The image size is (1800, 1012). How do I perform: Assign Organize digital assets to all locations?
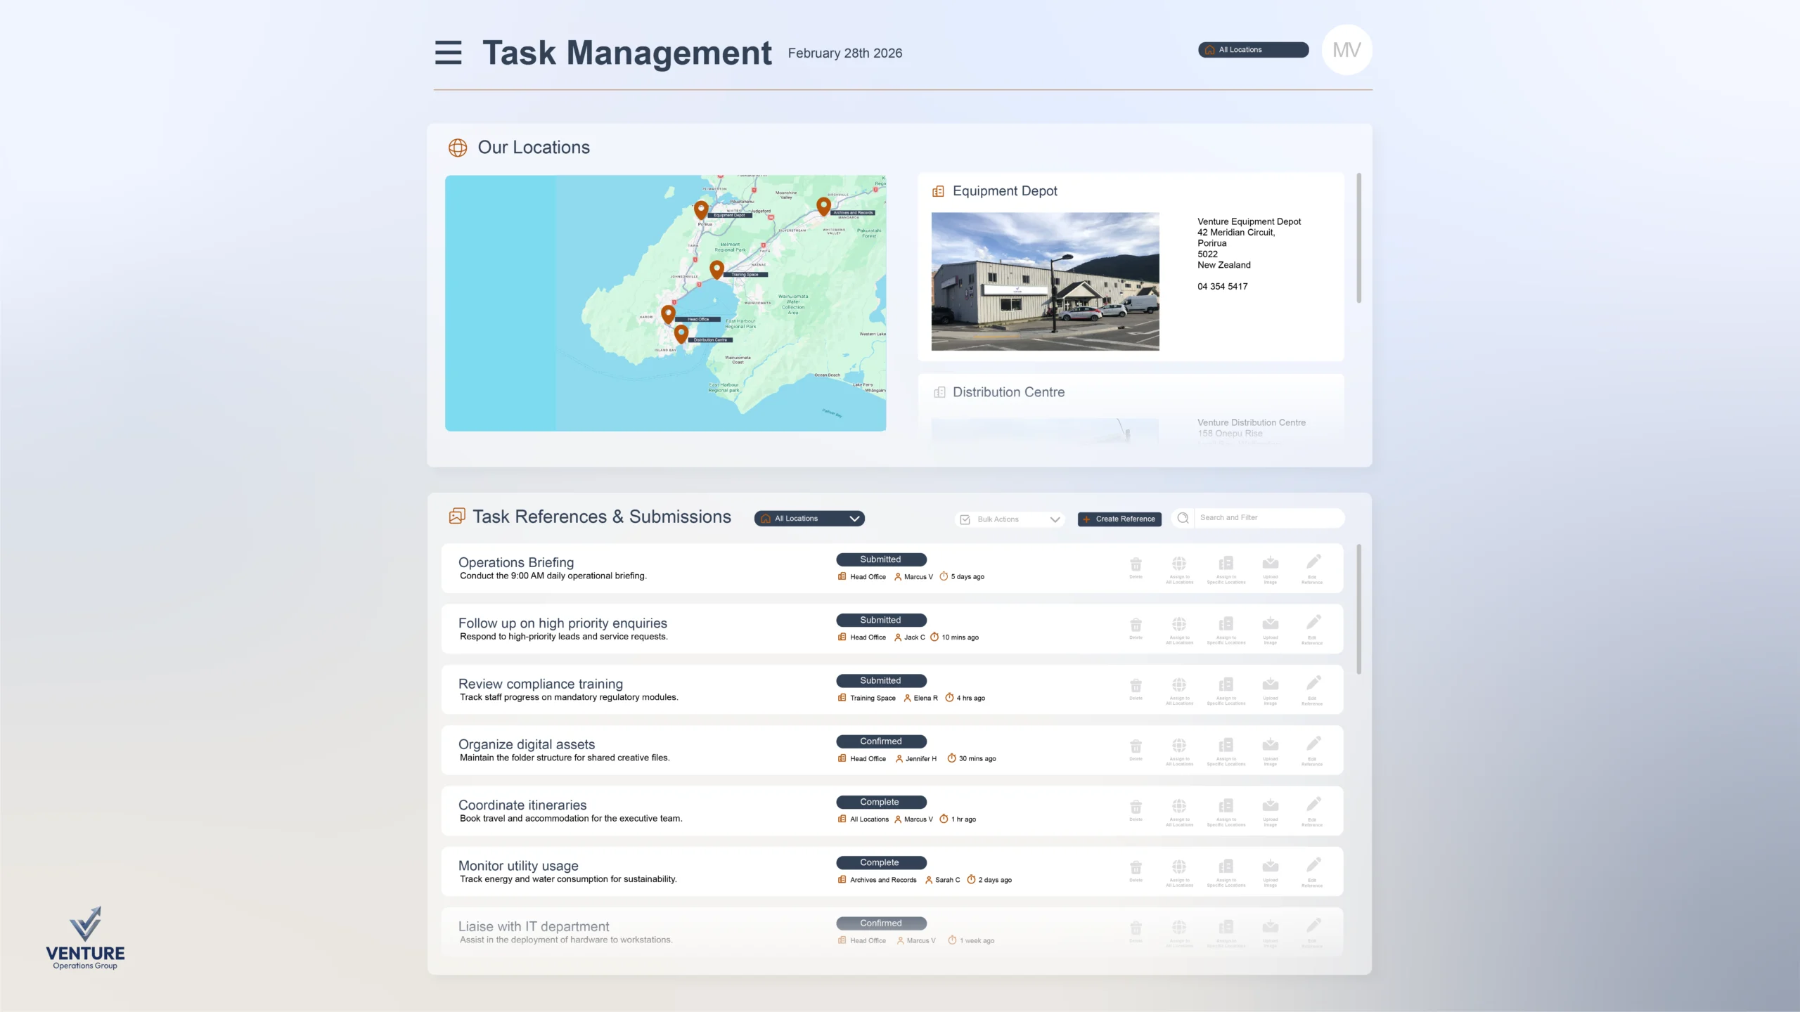(1179, 751)
